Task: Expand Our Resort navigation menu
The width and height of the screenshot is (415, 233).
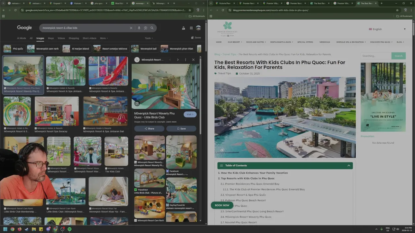Action: [x=235, y=42]
